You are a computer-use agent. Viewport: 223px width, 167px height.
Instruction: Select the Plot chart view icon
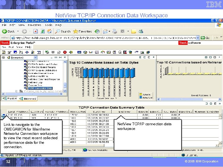point(97,52)
